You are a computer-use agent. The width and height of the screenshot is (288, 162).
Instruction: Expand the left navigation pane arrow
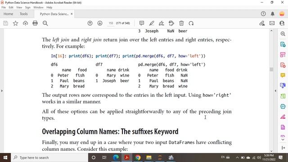tap(2, 91)
